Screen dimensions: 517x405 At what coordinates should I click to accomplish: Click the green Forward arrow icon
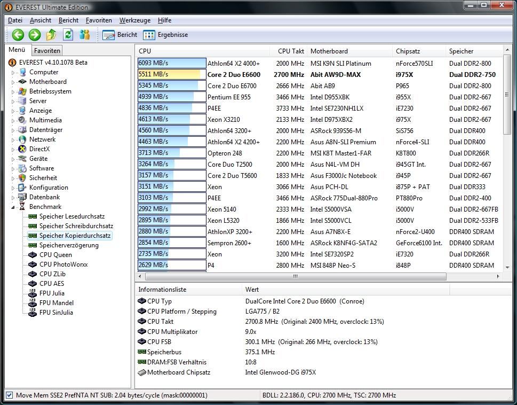(34, 35)
